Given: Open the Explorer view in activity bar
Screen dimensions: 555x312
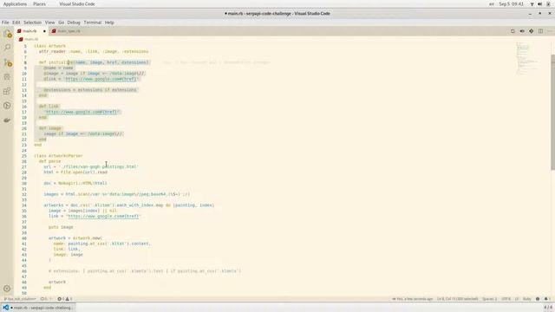Looking at the screenshot, I should [7, 34].
